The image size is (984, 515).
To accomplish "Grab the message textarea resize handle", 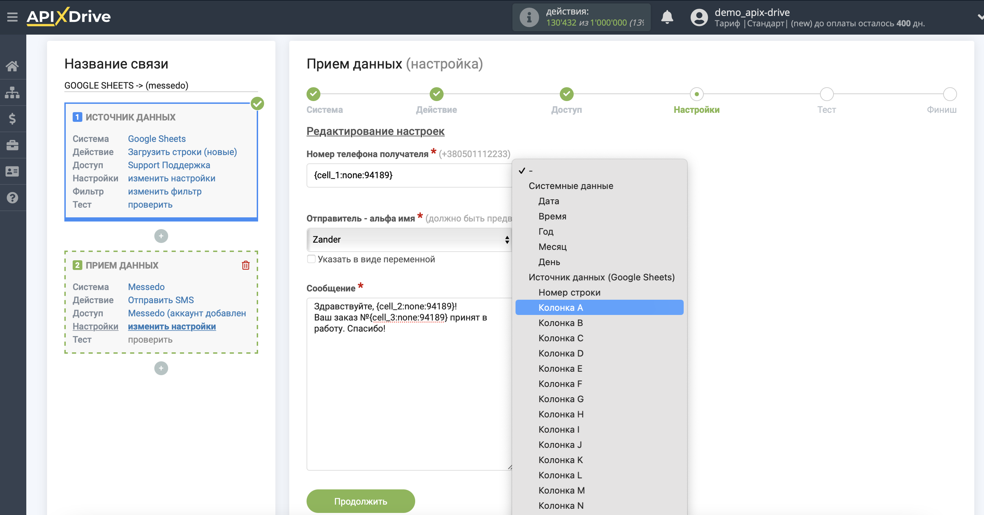I will pyautogui.click(x=509, y=467).
